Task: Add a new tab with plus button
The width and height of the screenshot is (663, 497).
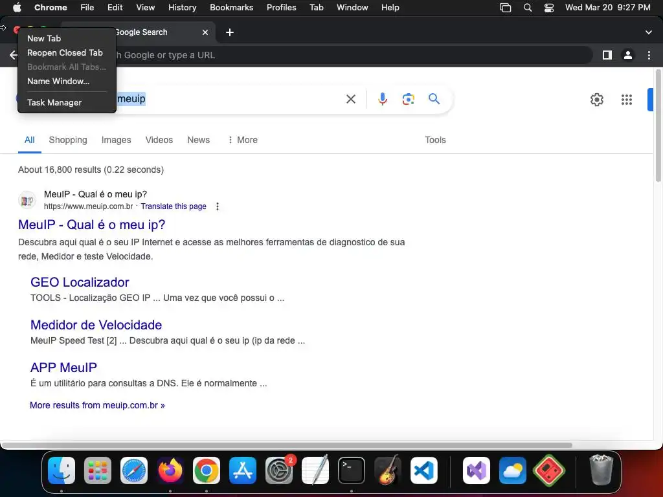Action: tap(230, 32)
